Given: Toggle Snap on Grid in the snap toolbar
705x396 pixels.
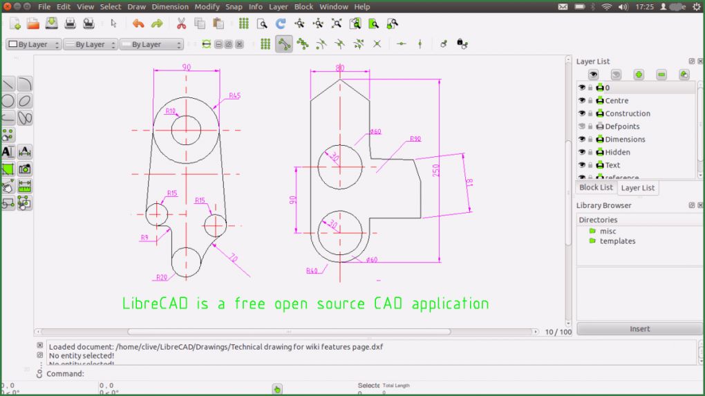Looking at the screenshot, I should [x=265, y=44].
